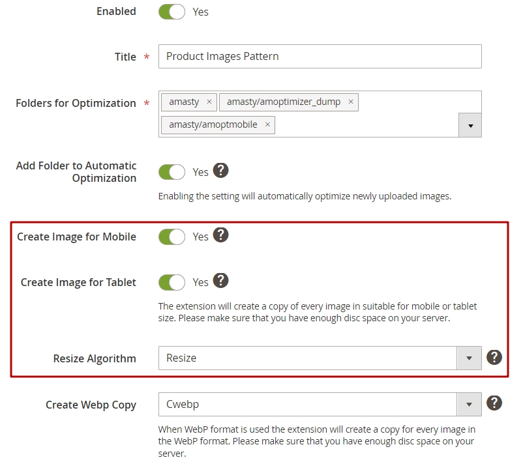Turn off Create Image for Tablet switch
This screenshot has width=523, height=462.
(172, 283)
